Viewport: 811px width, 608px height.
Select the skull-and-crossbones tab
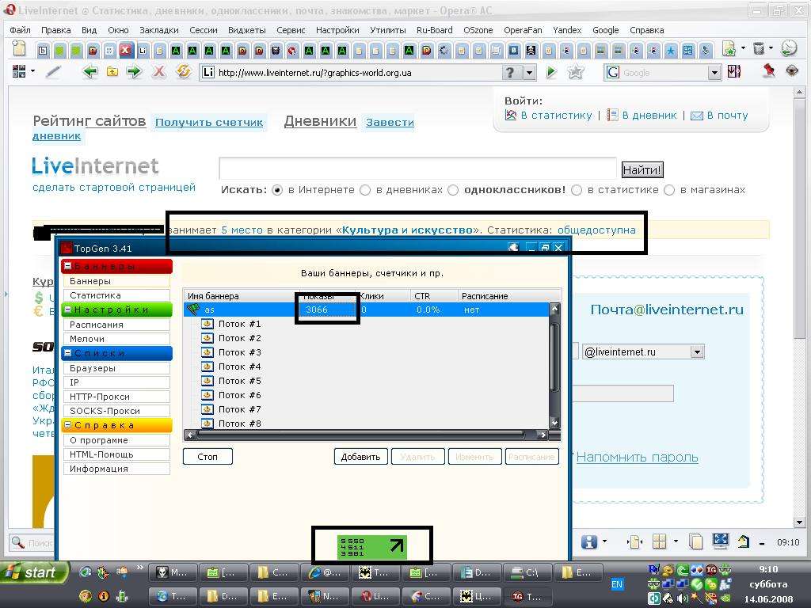531,50
